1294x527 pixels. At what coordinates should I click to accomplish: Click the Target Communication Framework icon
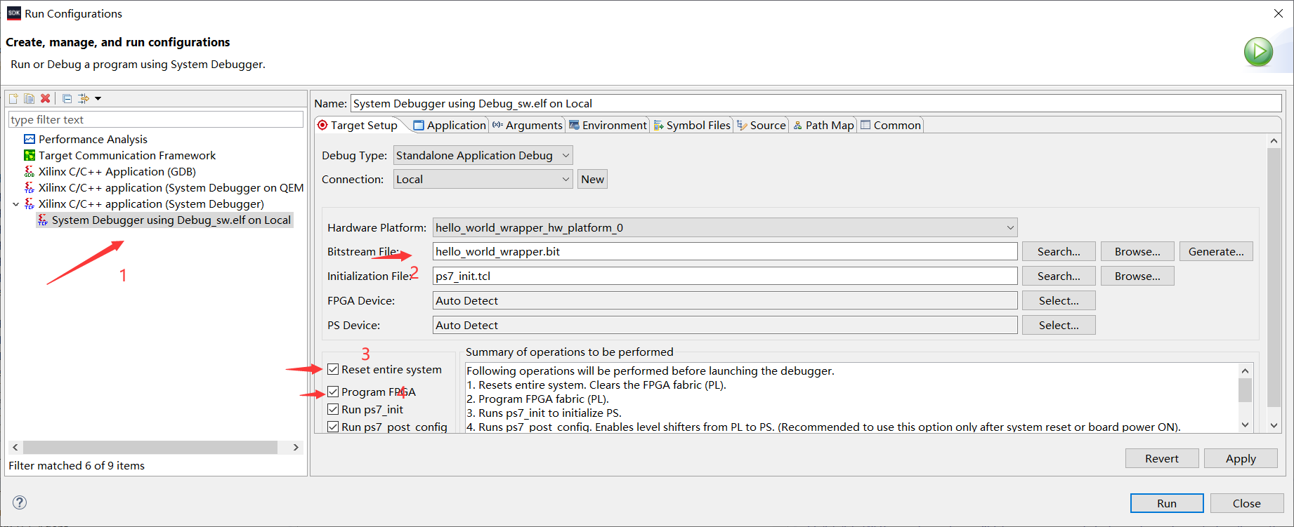pyautogui.click(x=30, y=155)
